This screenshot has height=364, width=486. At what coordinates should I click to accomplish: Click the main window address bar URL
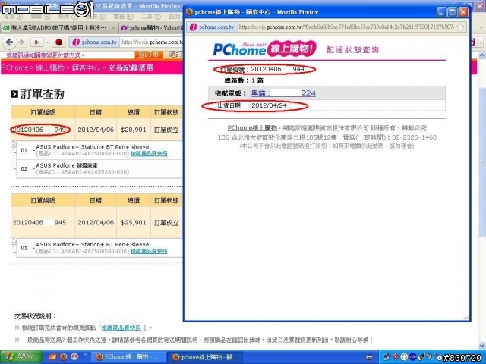point(152,42)
